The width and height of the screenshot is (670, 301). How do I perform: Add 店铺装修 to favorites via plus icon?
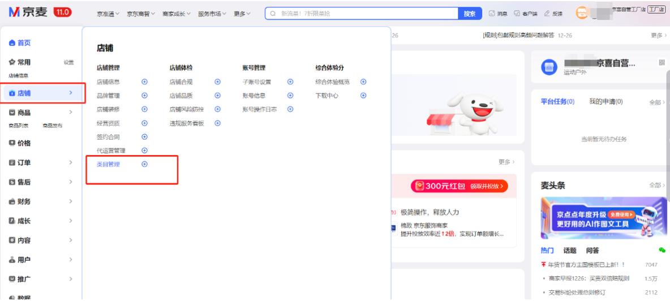coord(144,109)
